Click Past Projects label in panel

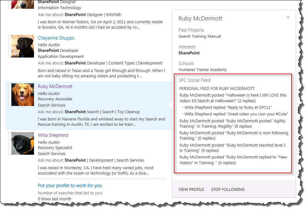[x=191, y=30]
